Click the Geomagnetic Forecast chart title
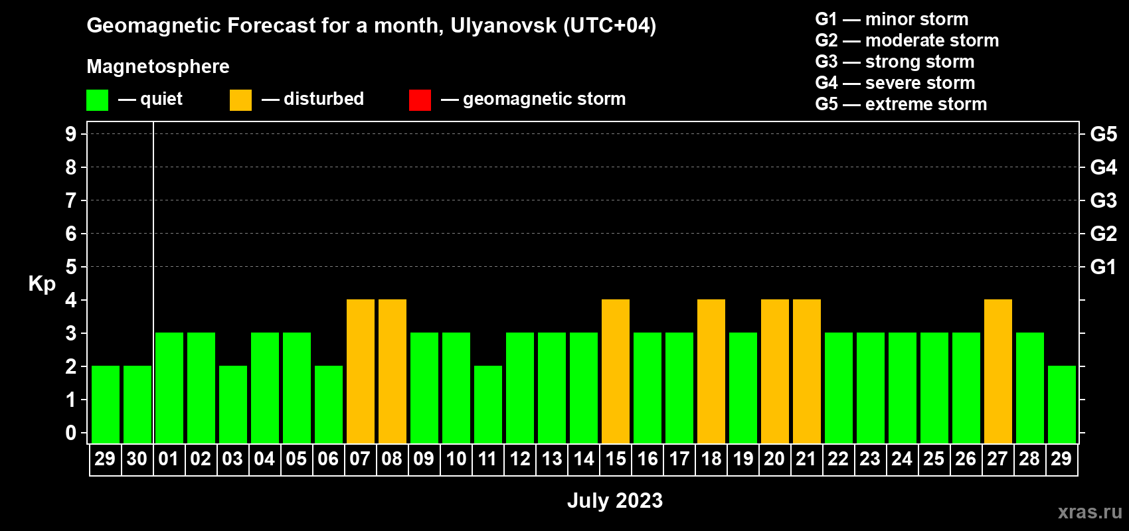The width and height of the screenshot is (1129, 531). 371,25
